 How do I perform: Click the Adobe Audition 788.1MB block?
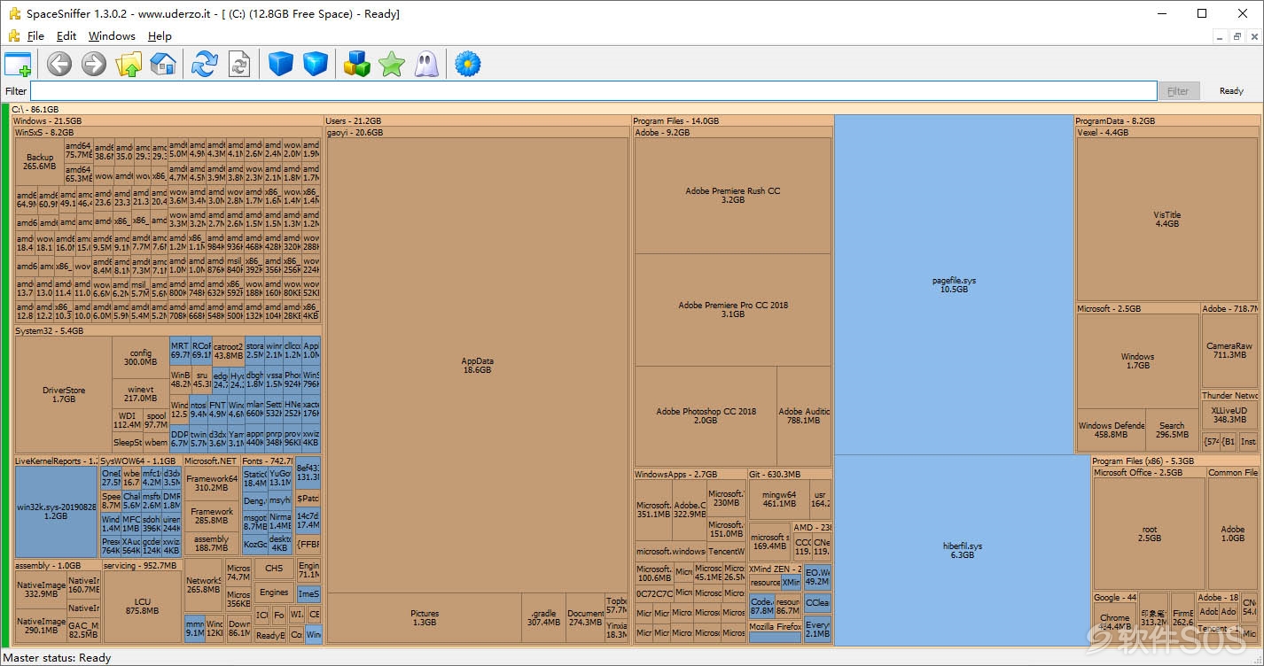pyautogui.click(x=804, y=415)
